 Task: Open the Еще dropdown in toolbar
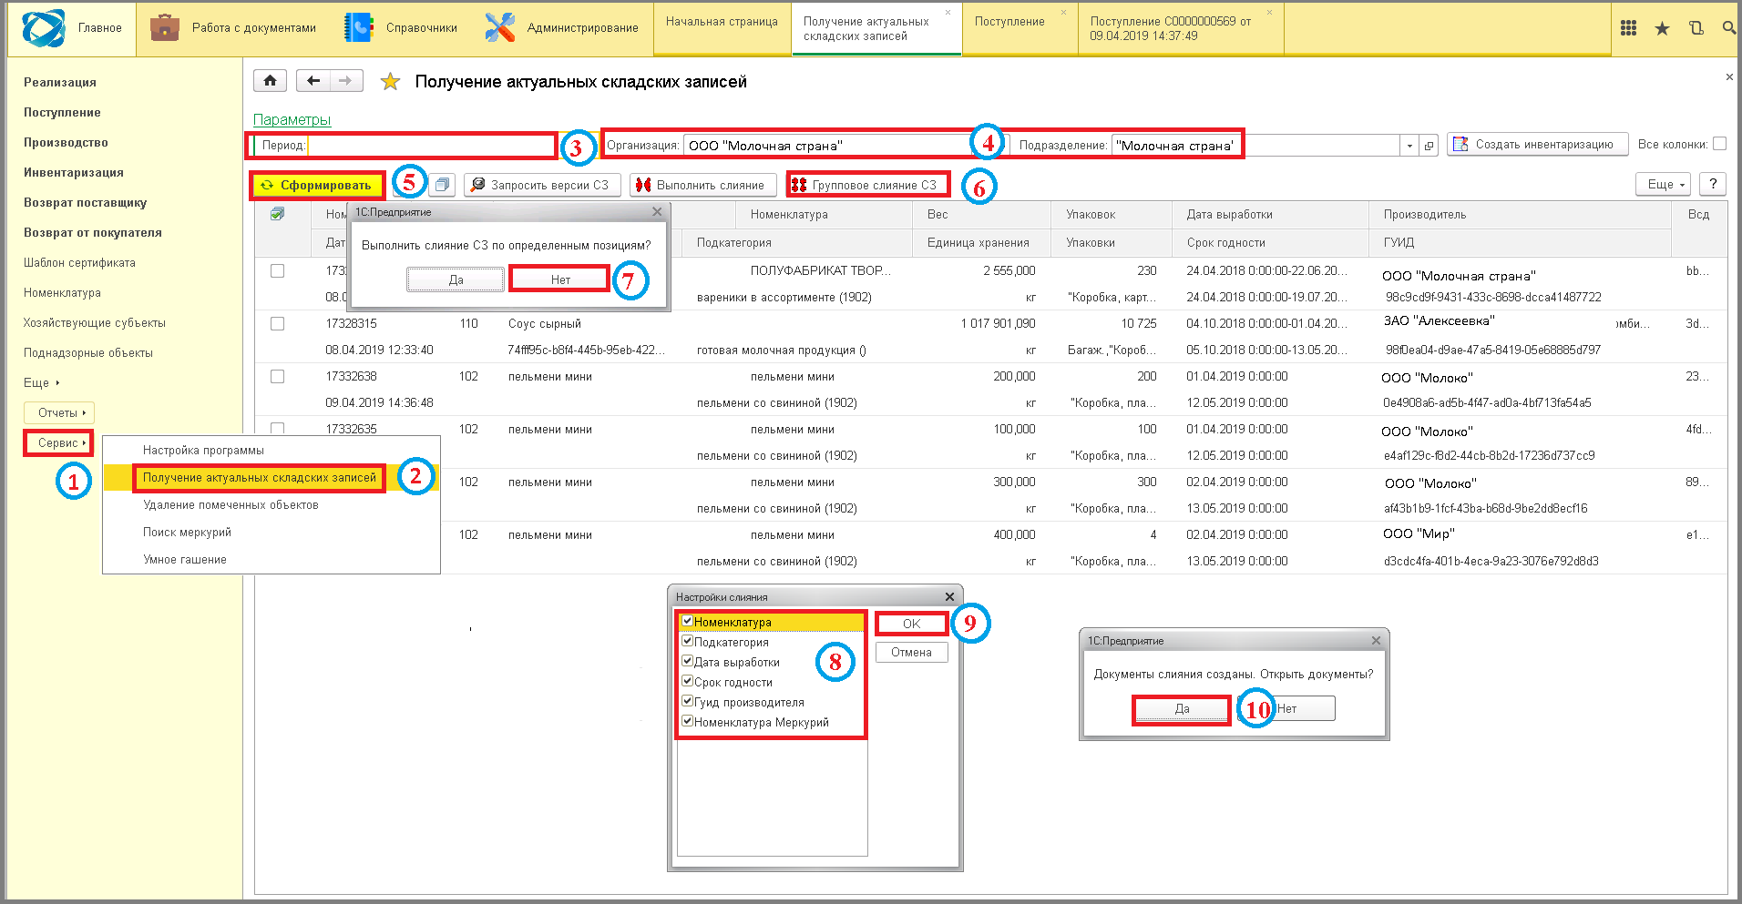coord(1663,184)
